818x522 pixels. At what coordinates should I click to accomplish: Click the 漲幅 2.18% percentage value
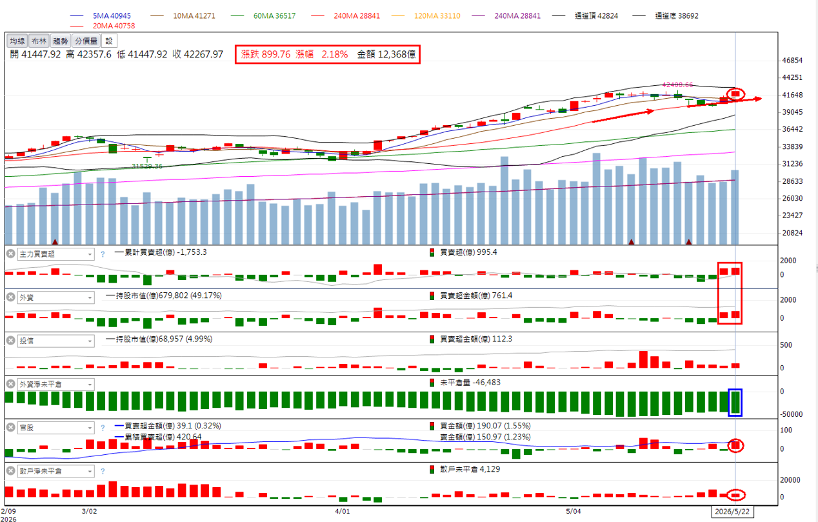tap(322, 55)
